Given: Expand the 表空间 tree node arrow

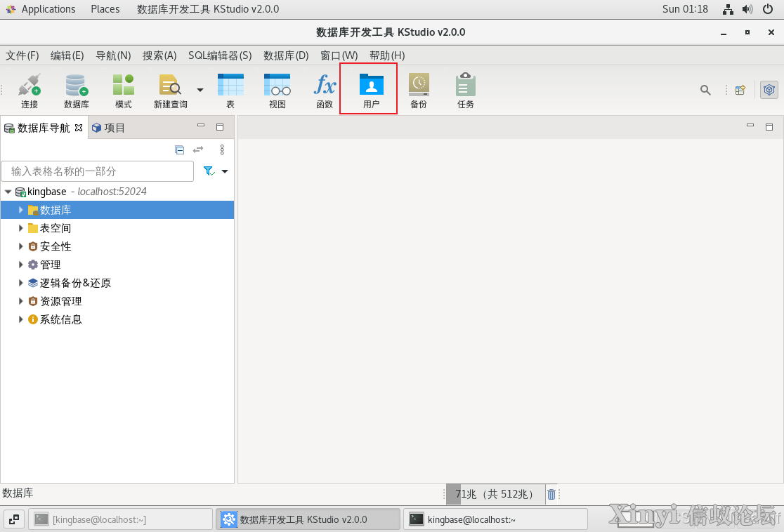Looking at the screenshot, I should pyautogui.click(x=20, y=228).
